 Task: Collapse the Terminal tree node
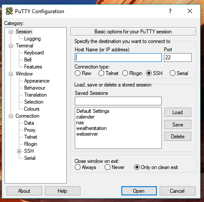11,46
